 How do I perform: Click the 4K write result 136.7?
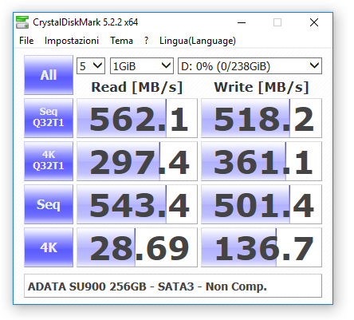click(262, 247)
